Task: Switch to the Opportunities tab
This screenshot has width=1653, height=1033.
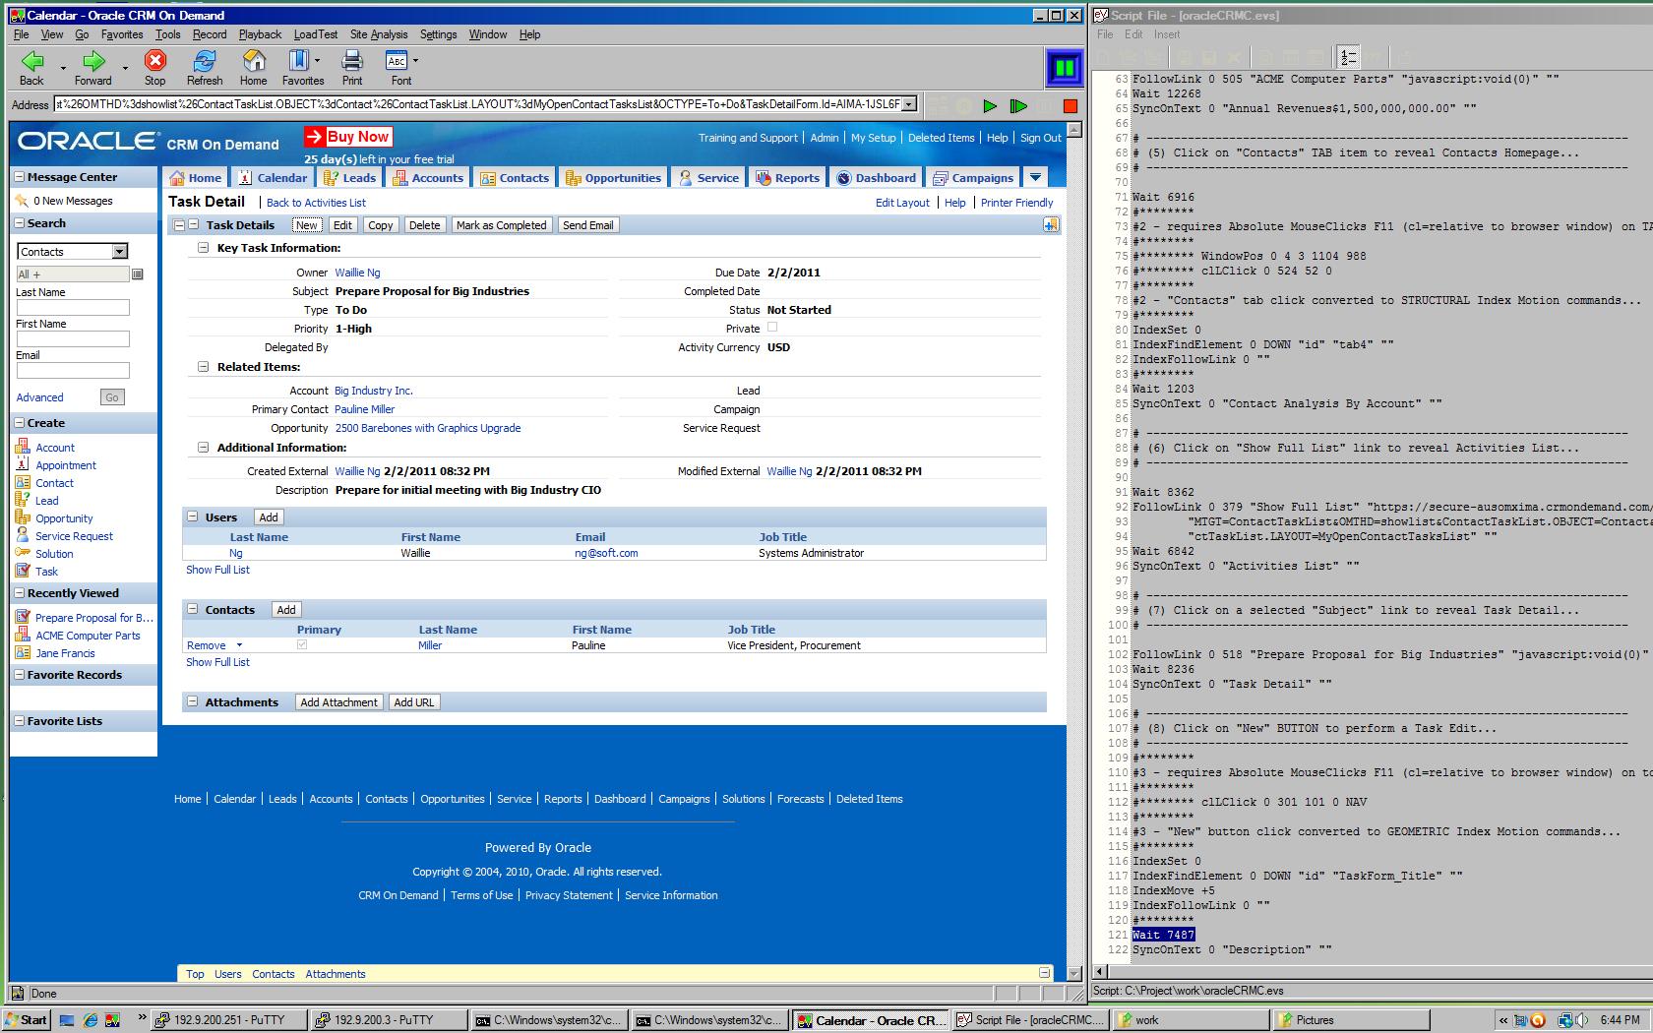Action: tap(613, 178)
